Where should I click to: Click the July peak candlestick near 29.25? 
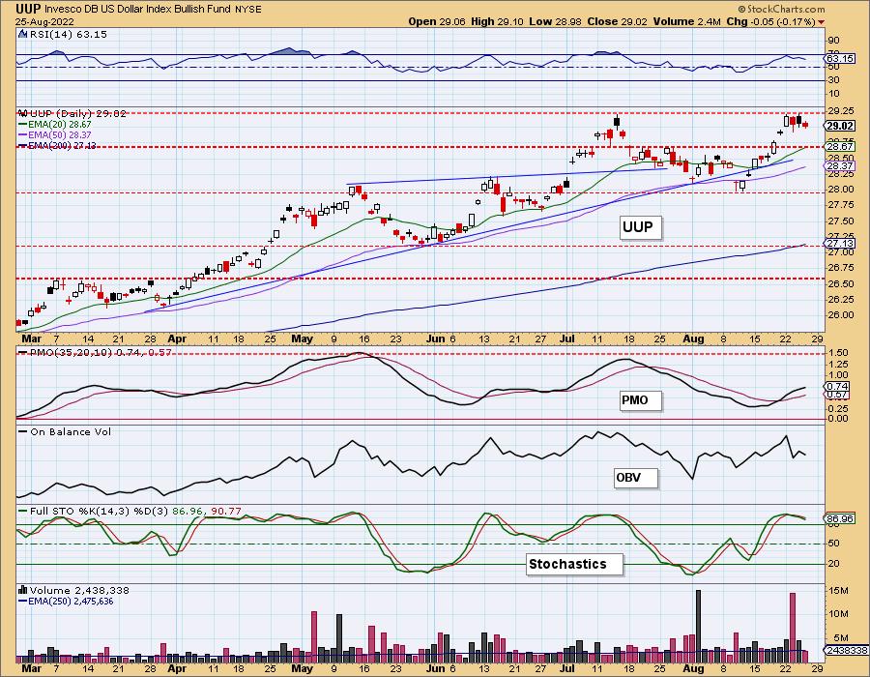coord(617,121)
